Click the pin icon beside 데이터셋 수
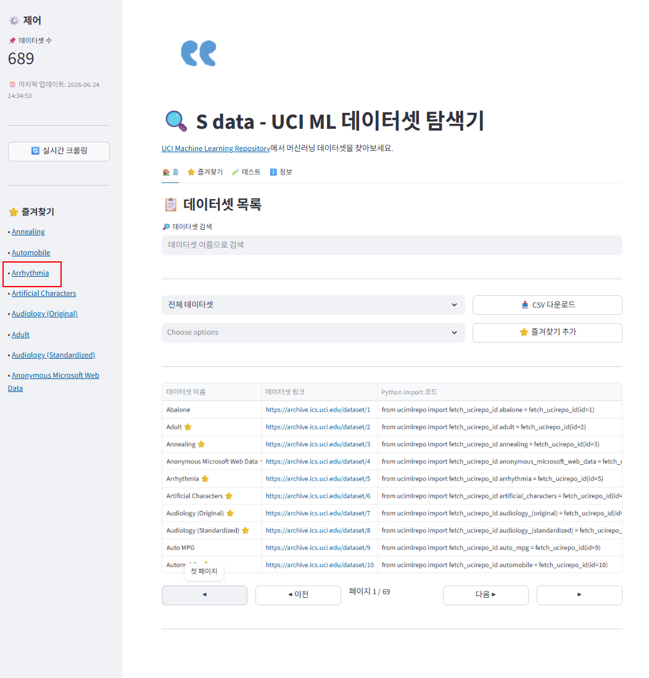The height and width of the screenshot is (678, 649). pos(12,41)
